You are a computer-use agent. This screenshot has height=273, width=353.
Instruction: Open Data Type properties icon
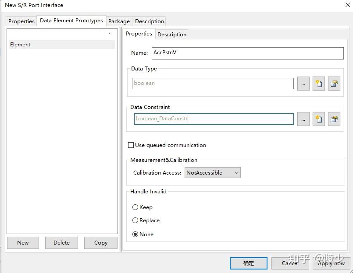click(x=334, y=84)
